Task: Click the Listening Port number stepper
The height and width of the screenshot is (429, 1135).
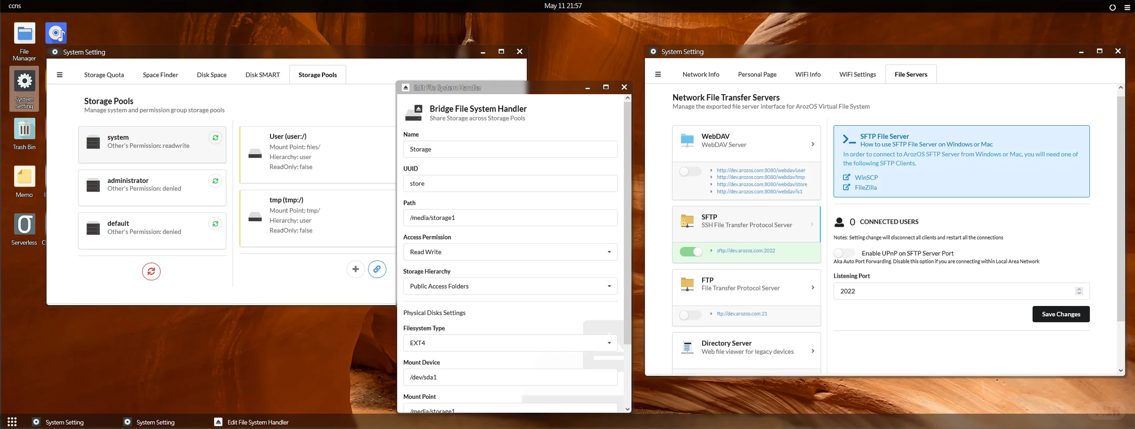Action: pyautogui.click(x=1079, y=291)
